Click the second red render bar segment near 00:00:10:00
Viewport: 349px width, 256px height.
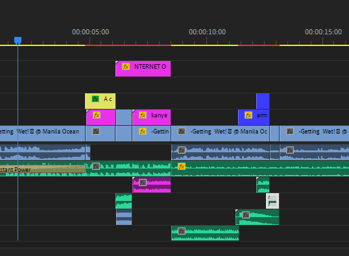[x=259, y=45]
